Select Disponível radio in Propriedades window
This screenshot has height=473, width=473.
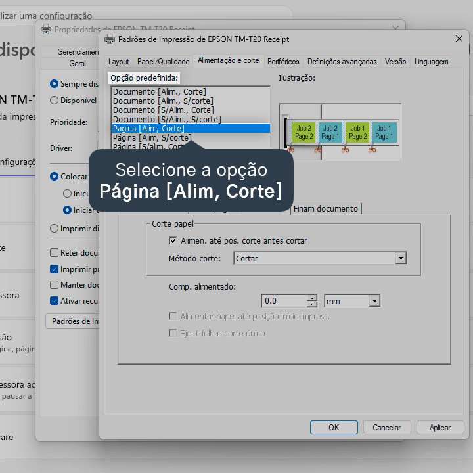coord(54,100)
